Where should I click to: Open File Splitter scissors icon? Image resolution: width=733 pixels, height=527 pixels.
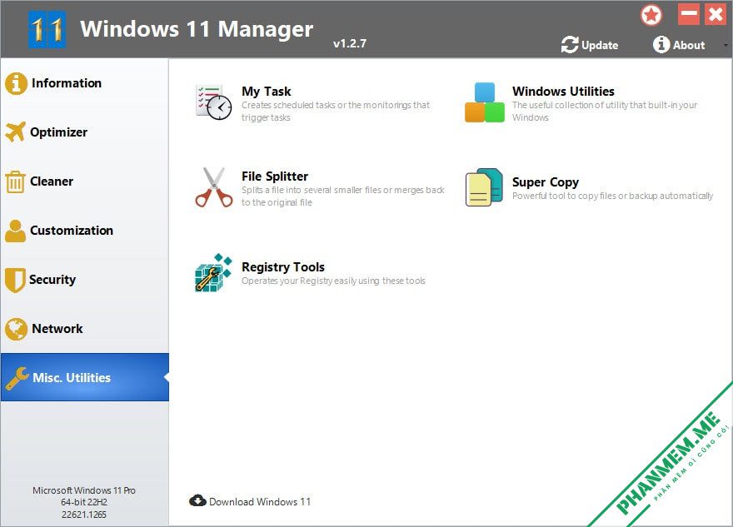[x=214, y=187]
